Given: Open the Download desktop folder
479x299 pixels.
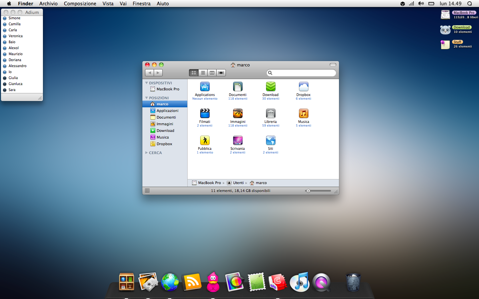Looking at the screenshot, I should (x=445, y=30).
